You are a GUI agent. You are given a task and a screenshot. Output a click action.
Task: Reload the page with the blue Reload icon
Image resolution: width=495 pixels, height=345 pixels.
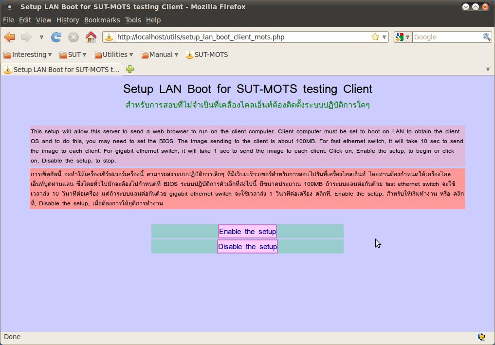pyautogui.click(x=56, y=37)
